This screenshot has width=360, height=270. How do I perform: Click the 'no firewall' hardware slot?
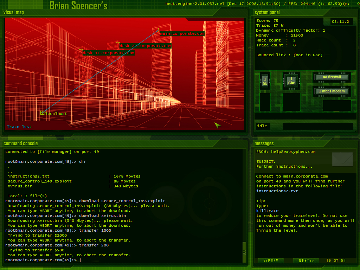click(x=332, y=77)
